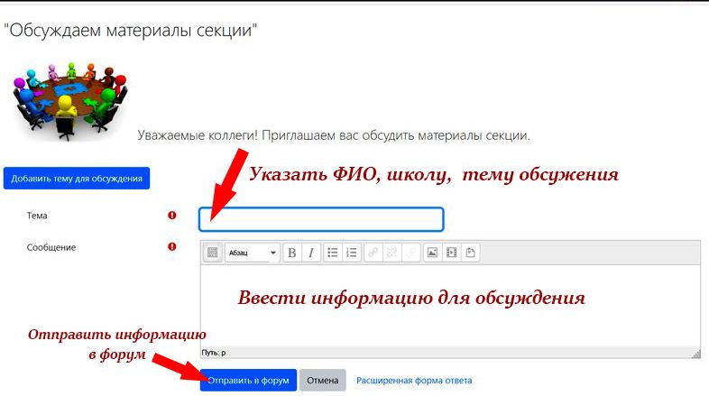
Task: Click the remove link icon
Action: (x=391, y=253)
